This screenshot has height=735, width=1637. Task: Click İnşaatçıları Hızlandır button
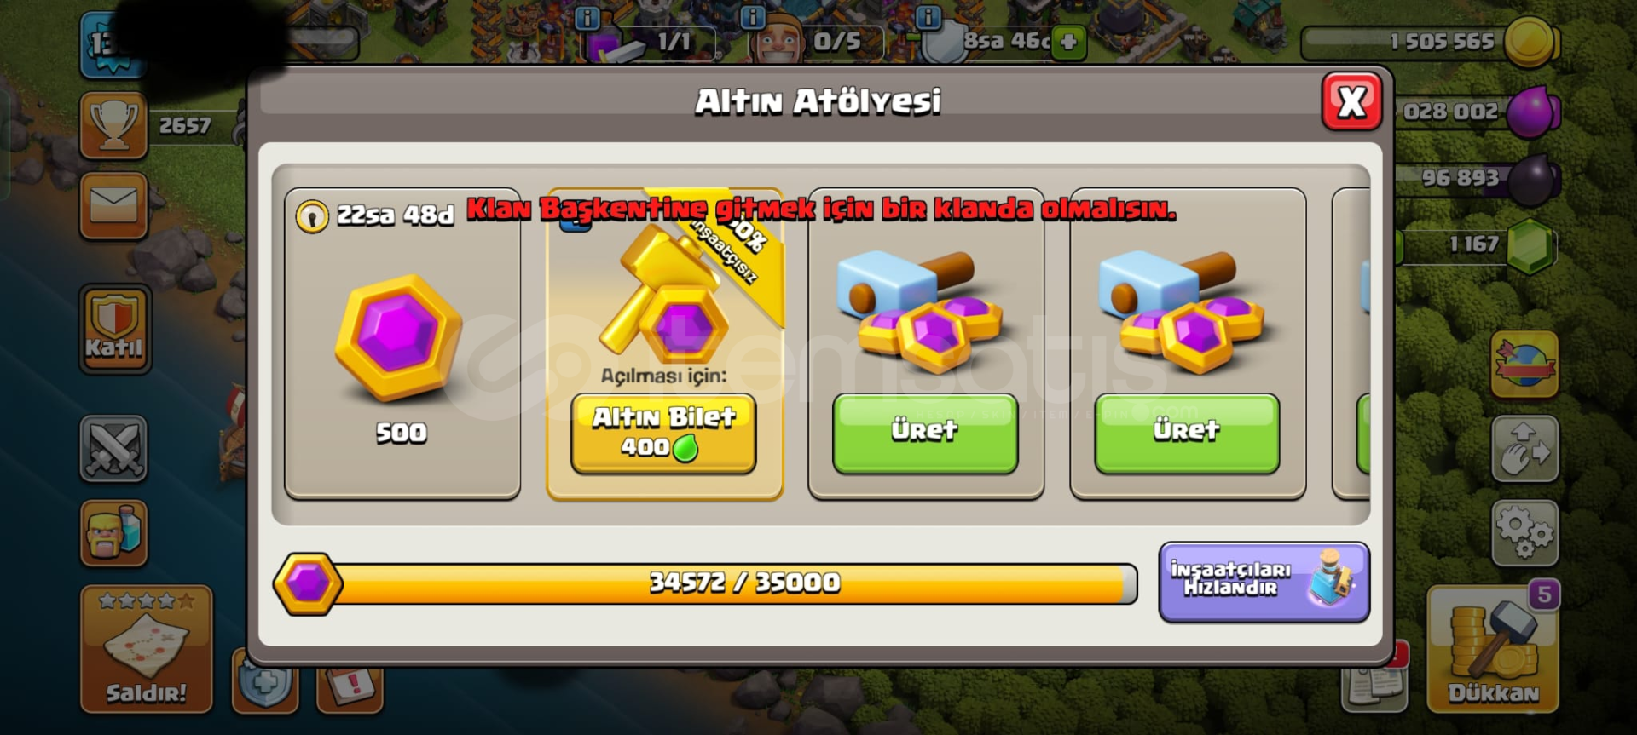point(1264,582)
